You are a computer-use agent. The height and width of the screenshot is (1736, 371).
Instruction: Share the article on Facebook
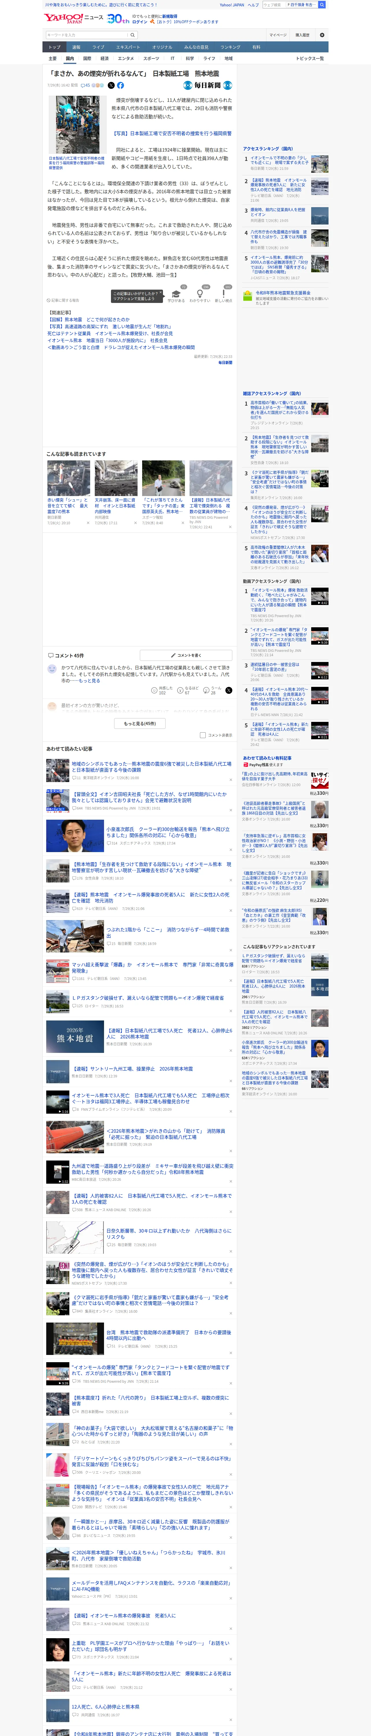point(120,86)
